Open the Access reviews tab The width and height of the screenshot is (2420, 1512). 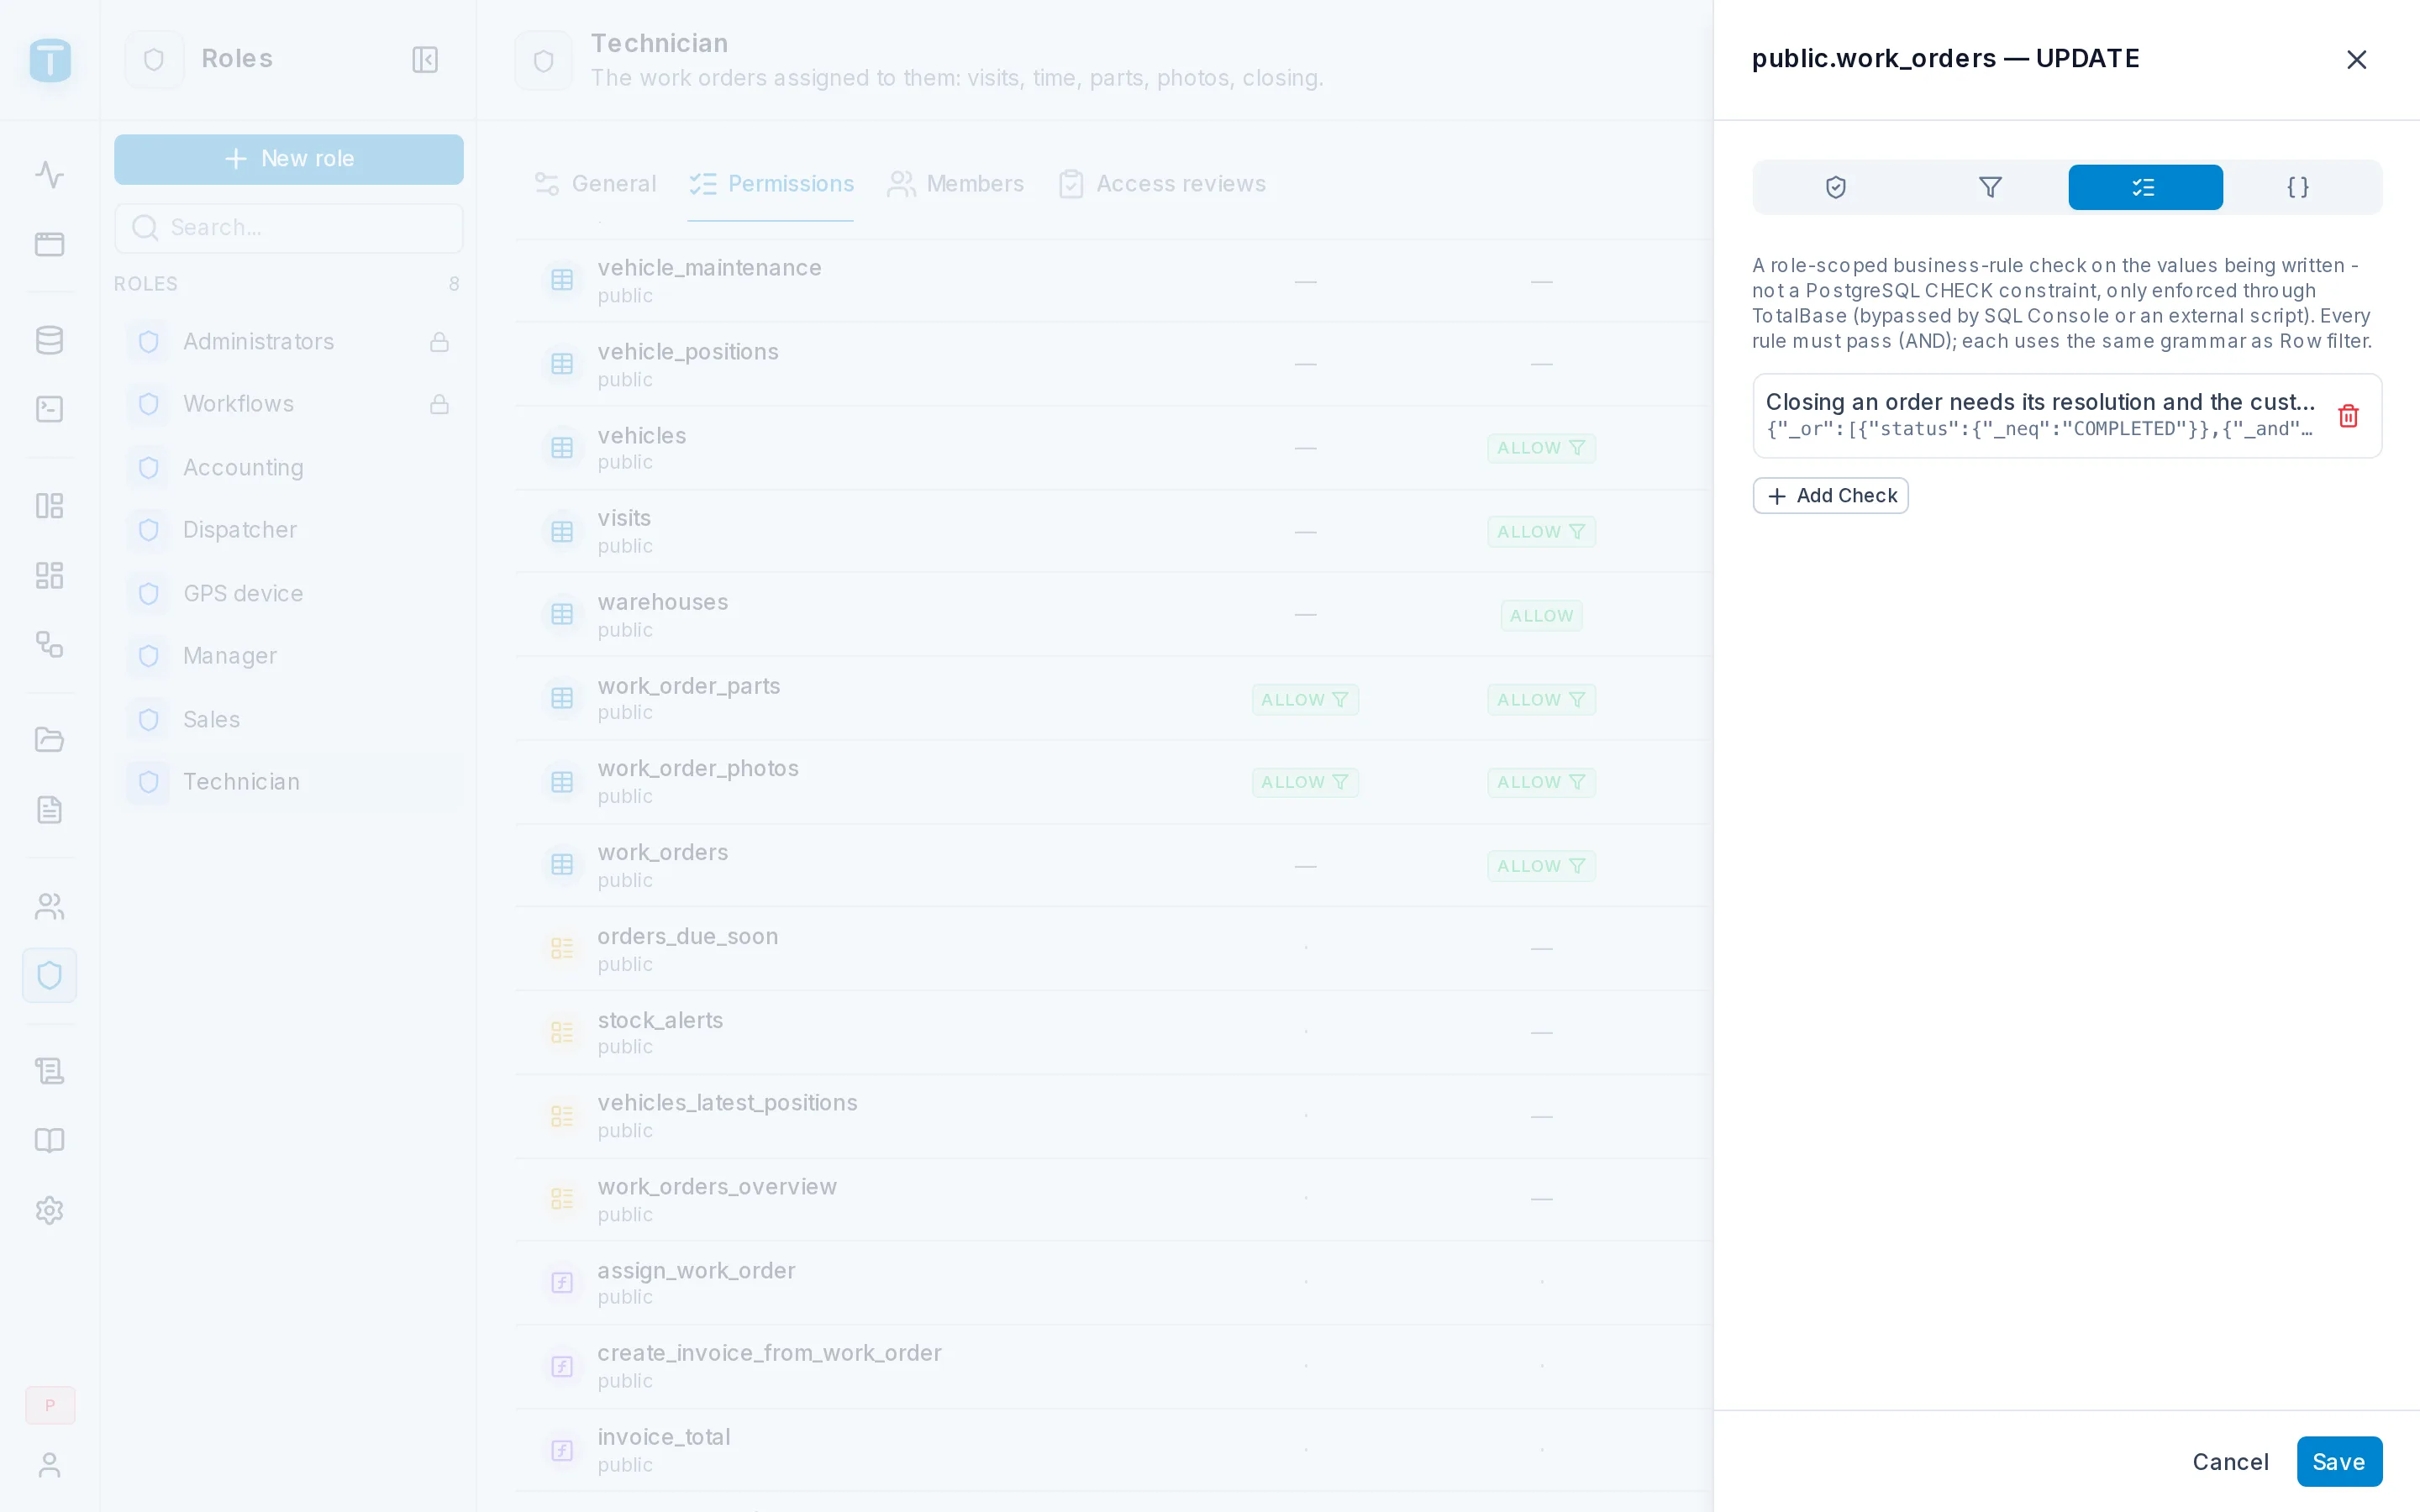(1162, 184)
